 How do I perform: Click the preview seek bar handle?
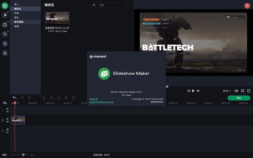[167, 87]
